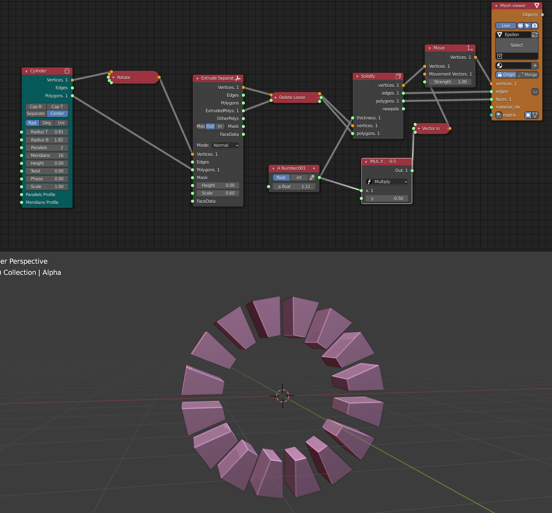Switch mask mode to In on Extrude Separate

click(219, 126)
